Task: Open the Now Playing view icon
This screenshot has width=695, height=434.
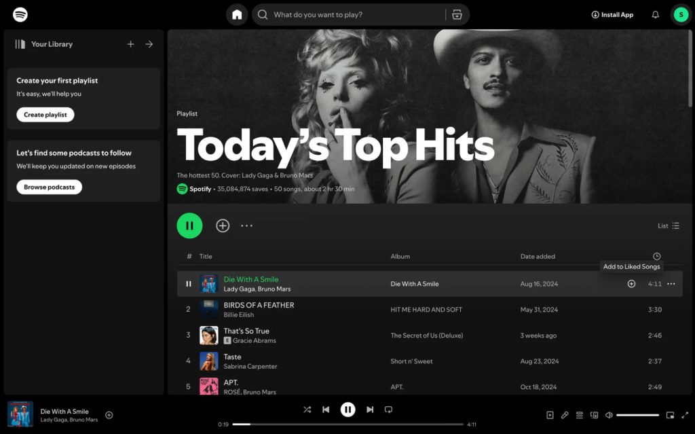Action: (550, 415)
